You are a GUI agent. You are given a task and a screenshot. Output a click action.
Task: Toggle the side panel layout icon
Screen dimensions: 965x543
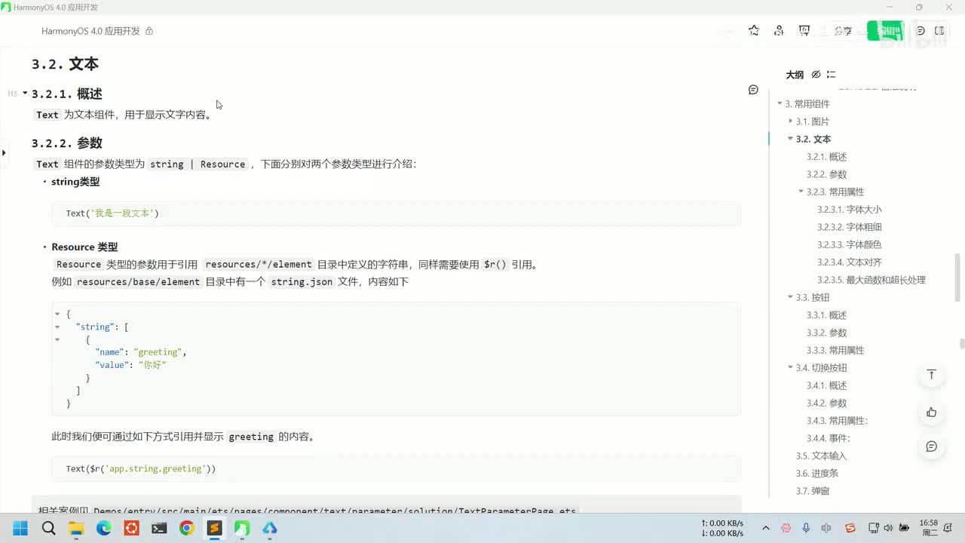click(x=939, y=31)
